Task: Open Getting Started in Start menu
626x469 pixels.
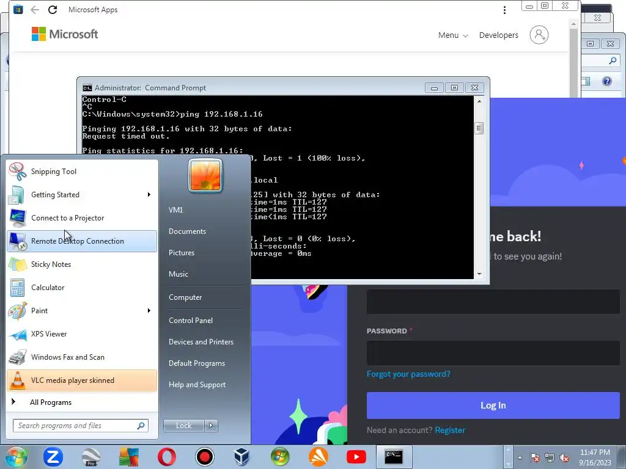Action: (82, 195)
